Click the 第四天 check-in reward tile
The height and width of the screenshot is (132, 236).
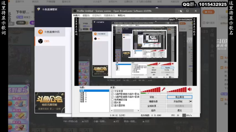(18, 114)
